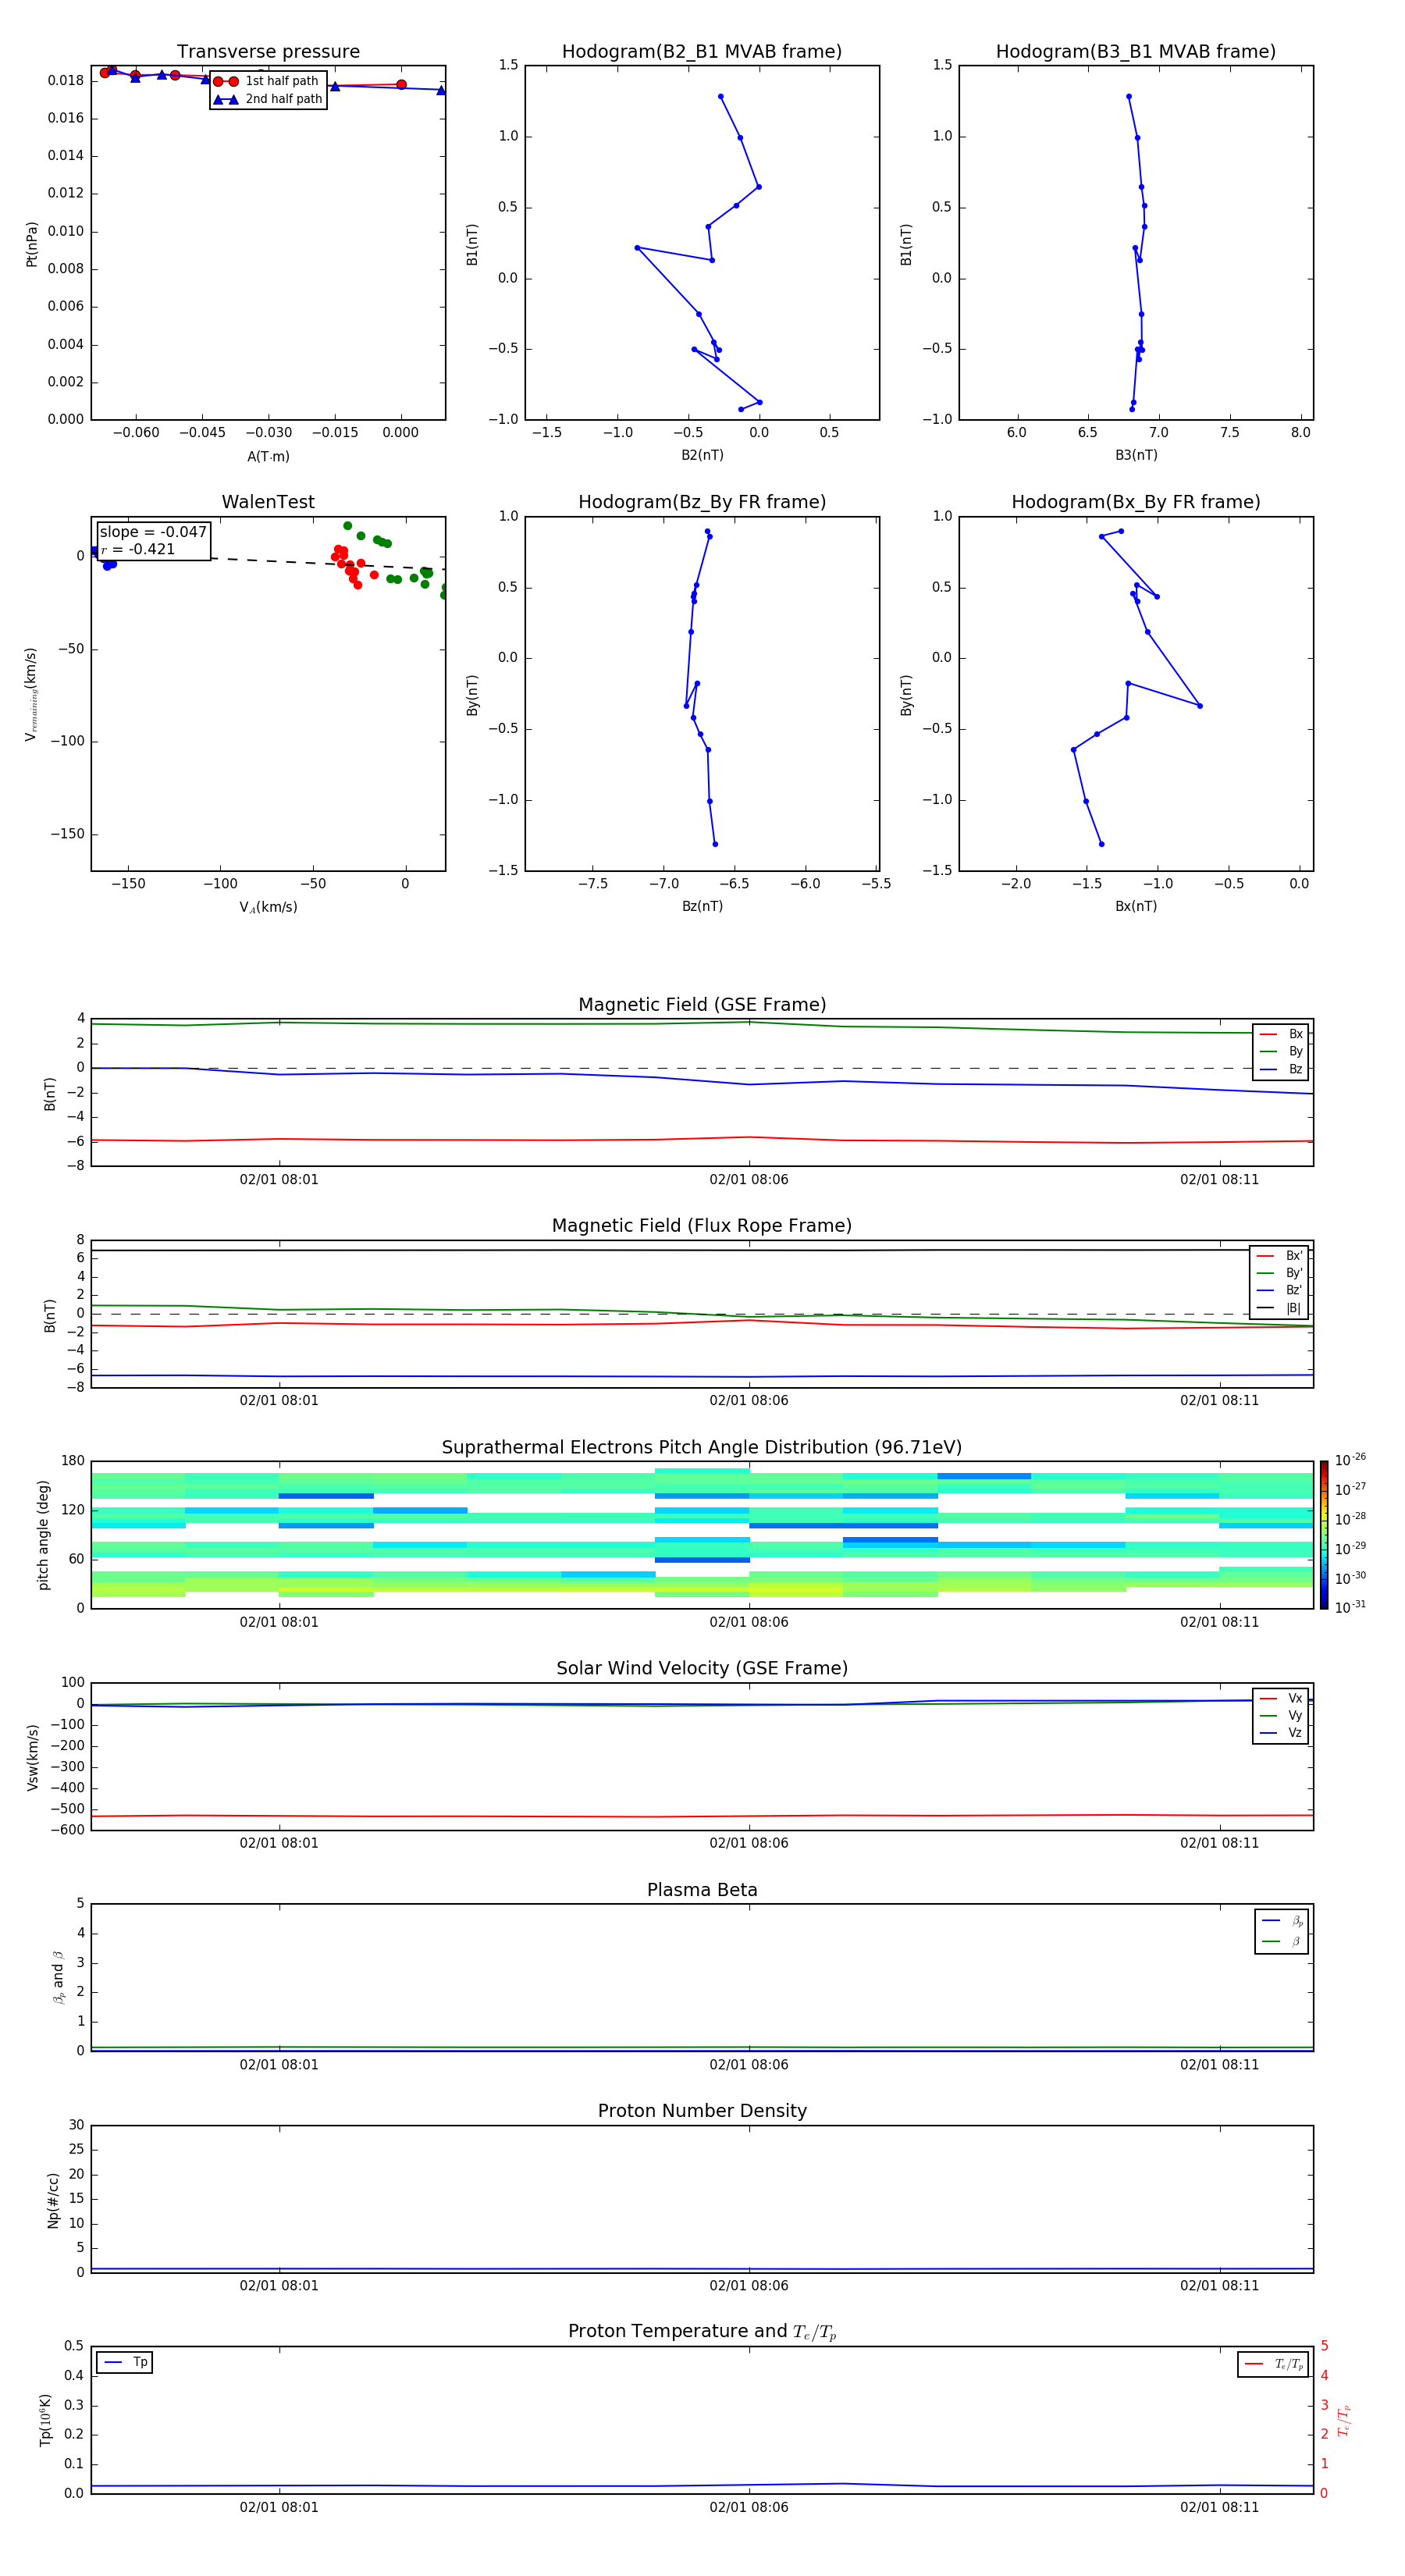Click the Tp legend in temperature plot
The image size is (1405, 2576).
(x=125, y=2362)
